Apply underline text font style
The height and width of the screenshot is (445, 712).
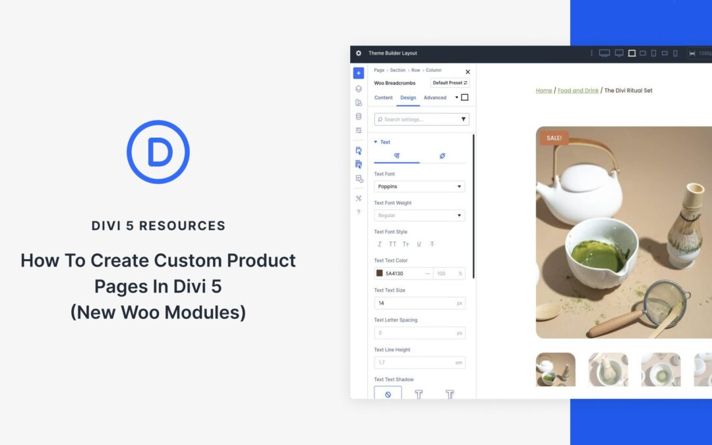[x=419, y=243]
